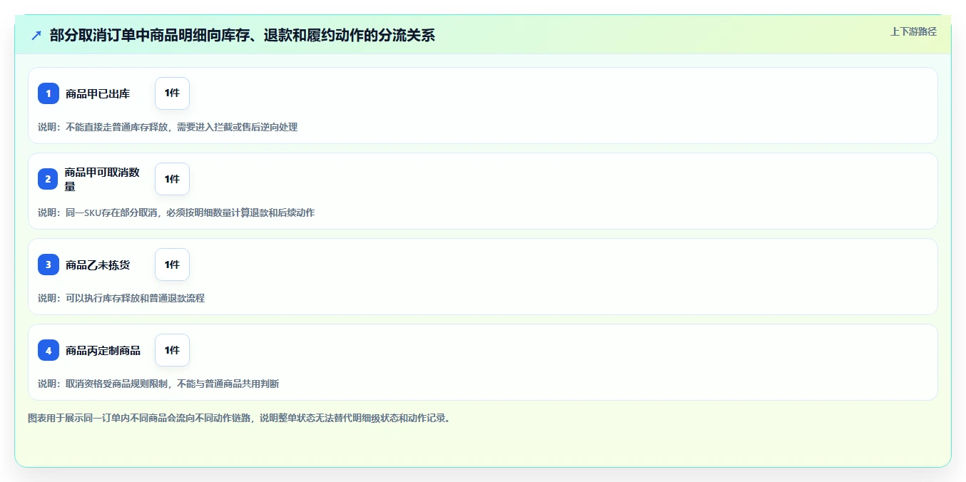Click the number 1 badge for 商品甲已出库
966x482 pixels.
(x=49, y=93)
